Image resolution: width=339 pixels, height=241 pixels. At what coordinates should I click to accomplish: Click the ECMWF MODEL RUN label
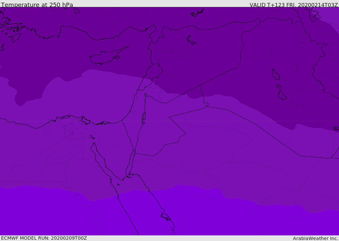(44, 238)
